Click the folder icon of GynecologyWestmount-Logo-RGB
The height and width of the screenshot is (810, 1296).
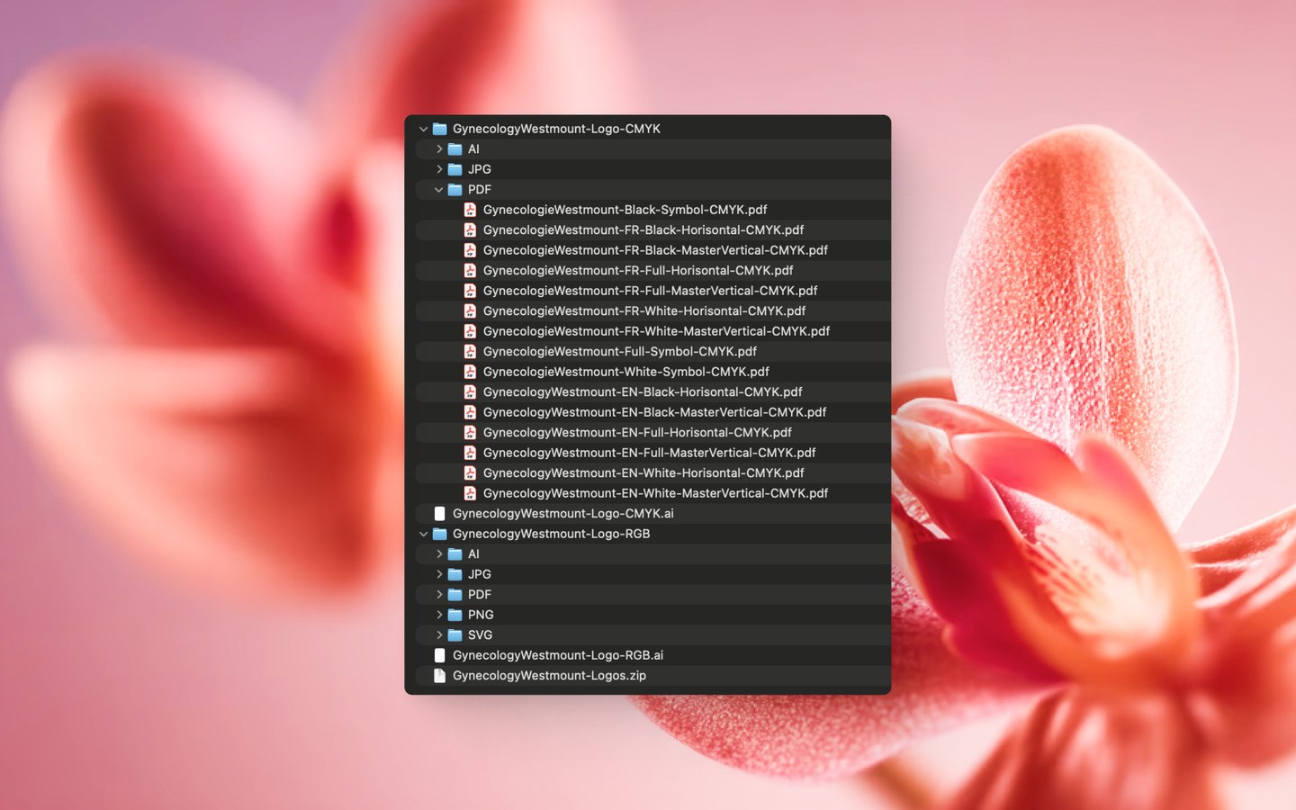click(x=440, y=534)
